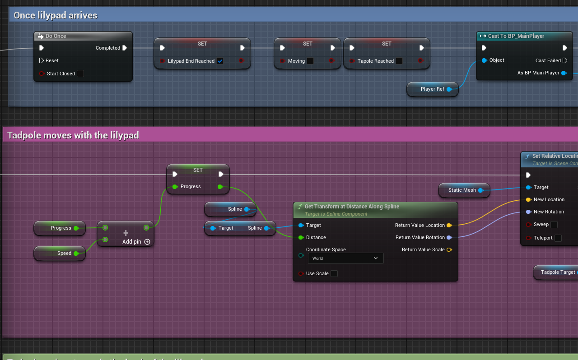Image resolution: width=578 pixels, height=360 pixels.
Task: Click the SET Progress input pin
Action: coord(175,186)
